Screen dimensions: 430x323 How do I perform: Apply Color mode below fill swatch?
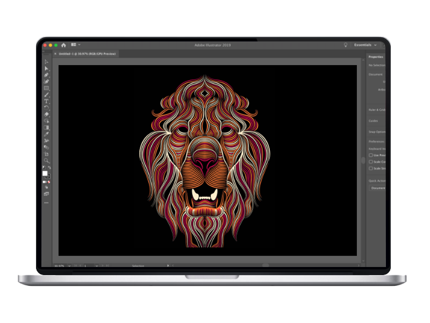(x=44, y=182)
